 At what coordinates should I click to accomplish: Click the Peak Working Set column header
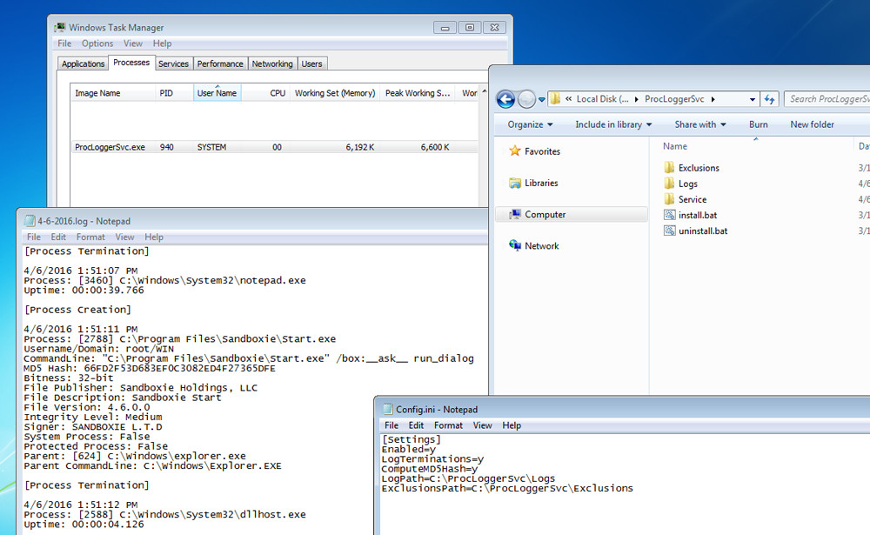click(418, 93)
